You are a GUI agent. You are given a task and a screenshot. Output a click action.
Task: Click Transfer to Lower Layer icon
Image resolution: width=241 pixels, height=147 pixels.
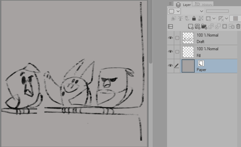(x=211, y=27)
